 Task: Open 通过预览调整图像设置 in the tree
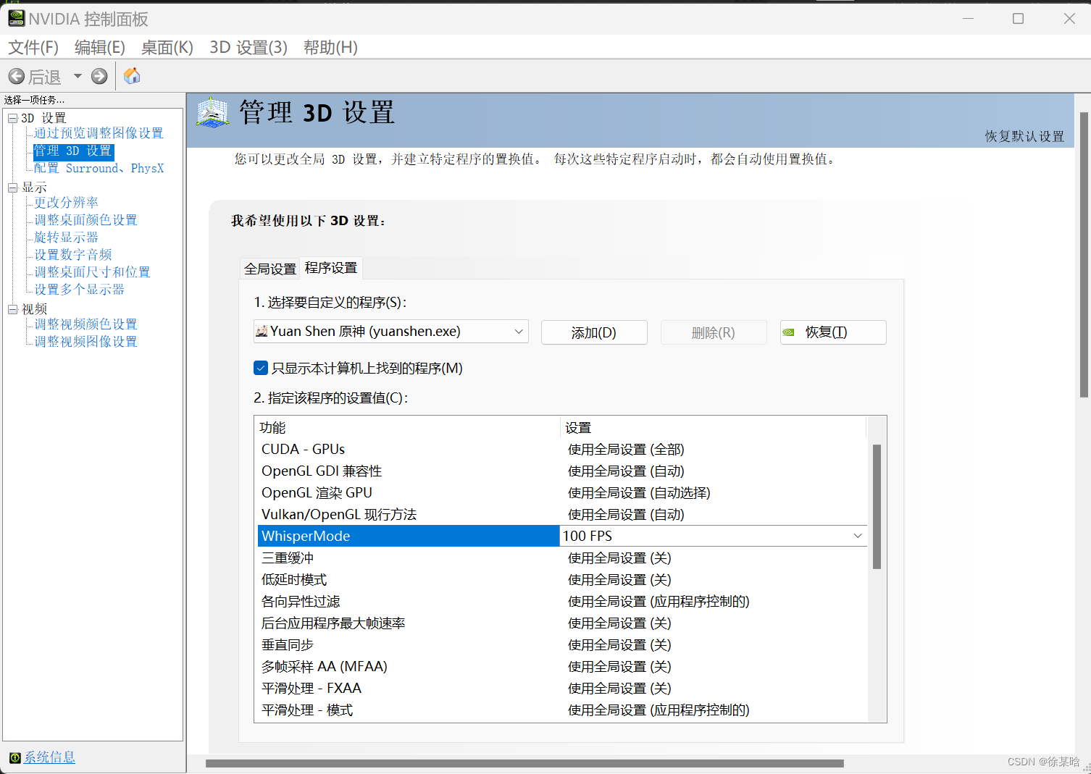[x=99, y=133]
